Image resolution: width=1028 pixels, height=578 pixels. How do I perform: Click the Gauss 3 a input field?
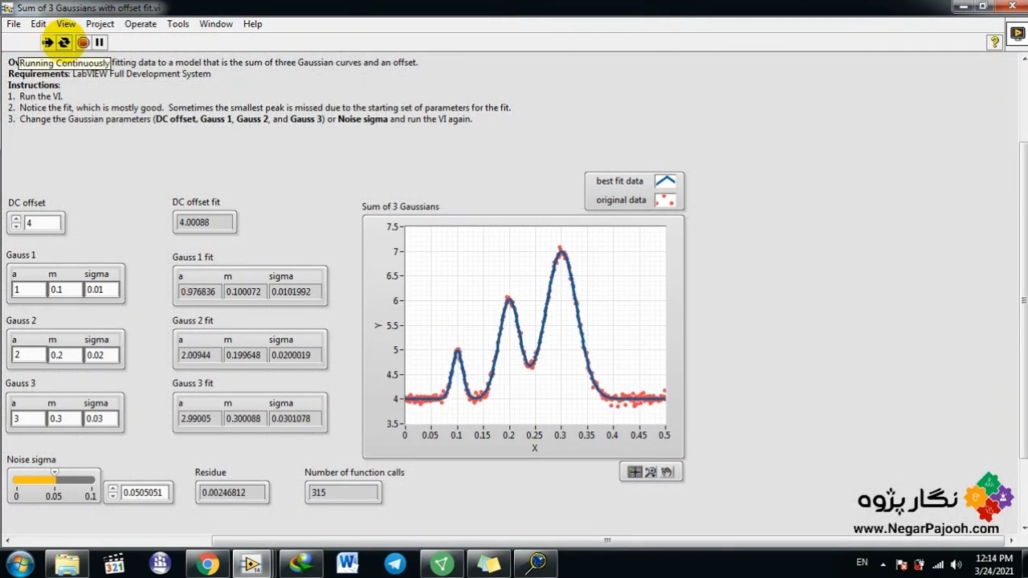click(28, 418)
